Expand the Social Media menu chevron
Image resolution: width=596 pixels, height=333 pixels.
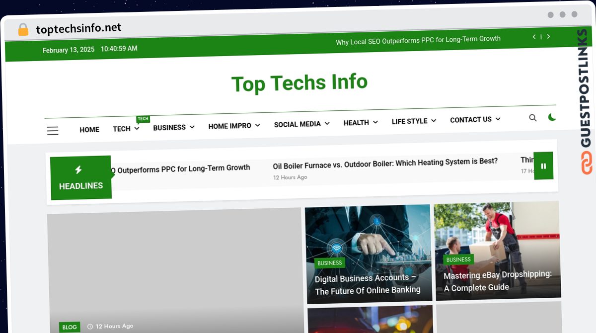[x=327, y=123]
